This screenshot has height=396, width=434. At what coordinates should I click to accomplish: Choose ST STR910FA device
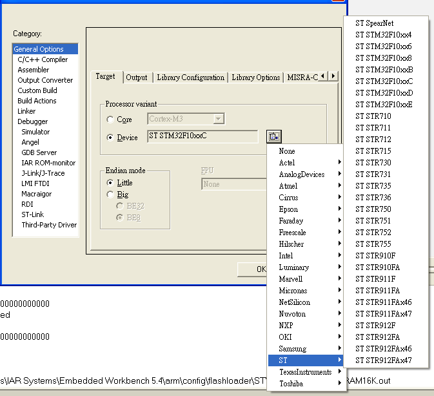386,267
